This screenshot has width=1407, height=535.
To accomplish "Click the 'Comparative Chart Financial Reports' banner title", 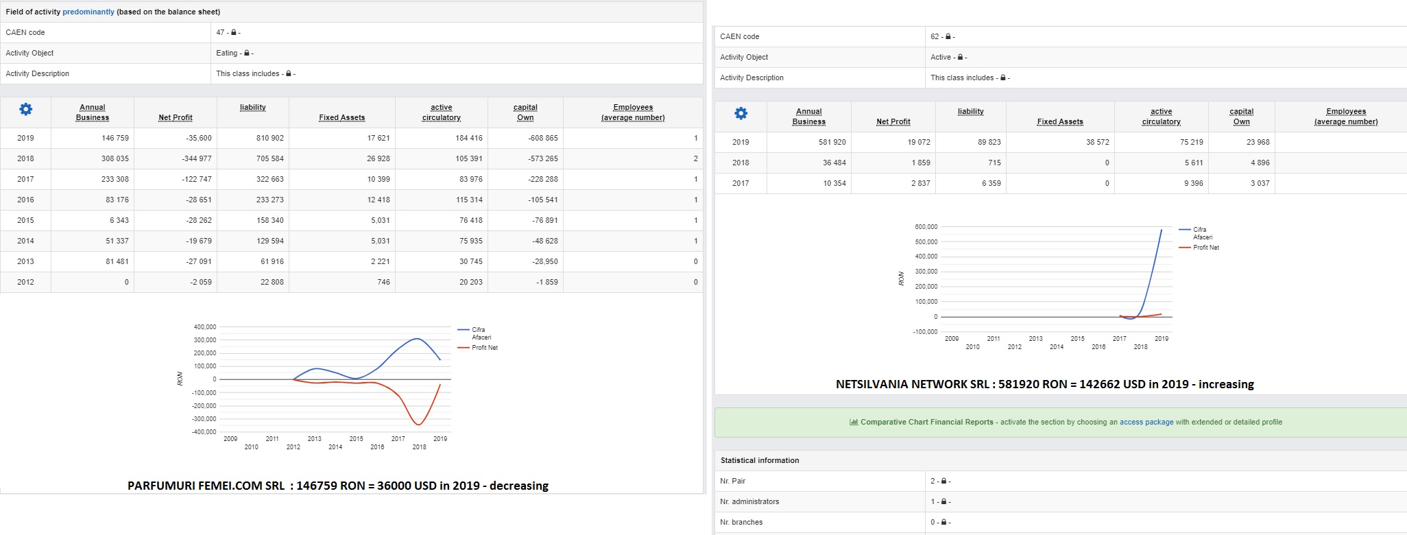I will pos(927,422).
